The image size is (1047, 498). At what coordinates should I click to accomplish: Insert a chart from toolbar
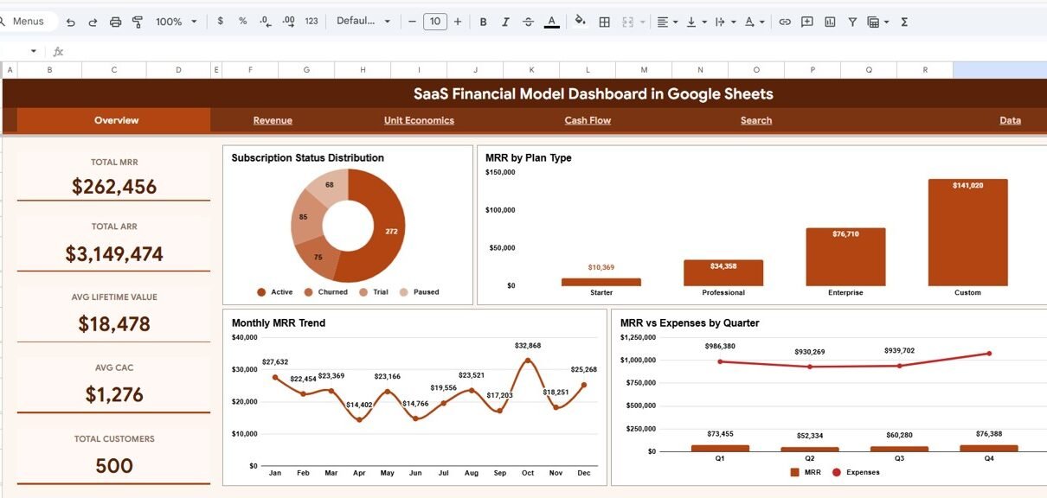pyautogui.click(x=830, y=22)
